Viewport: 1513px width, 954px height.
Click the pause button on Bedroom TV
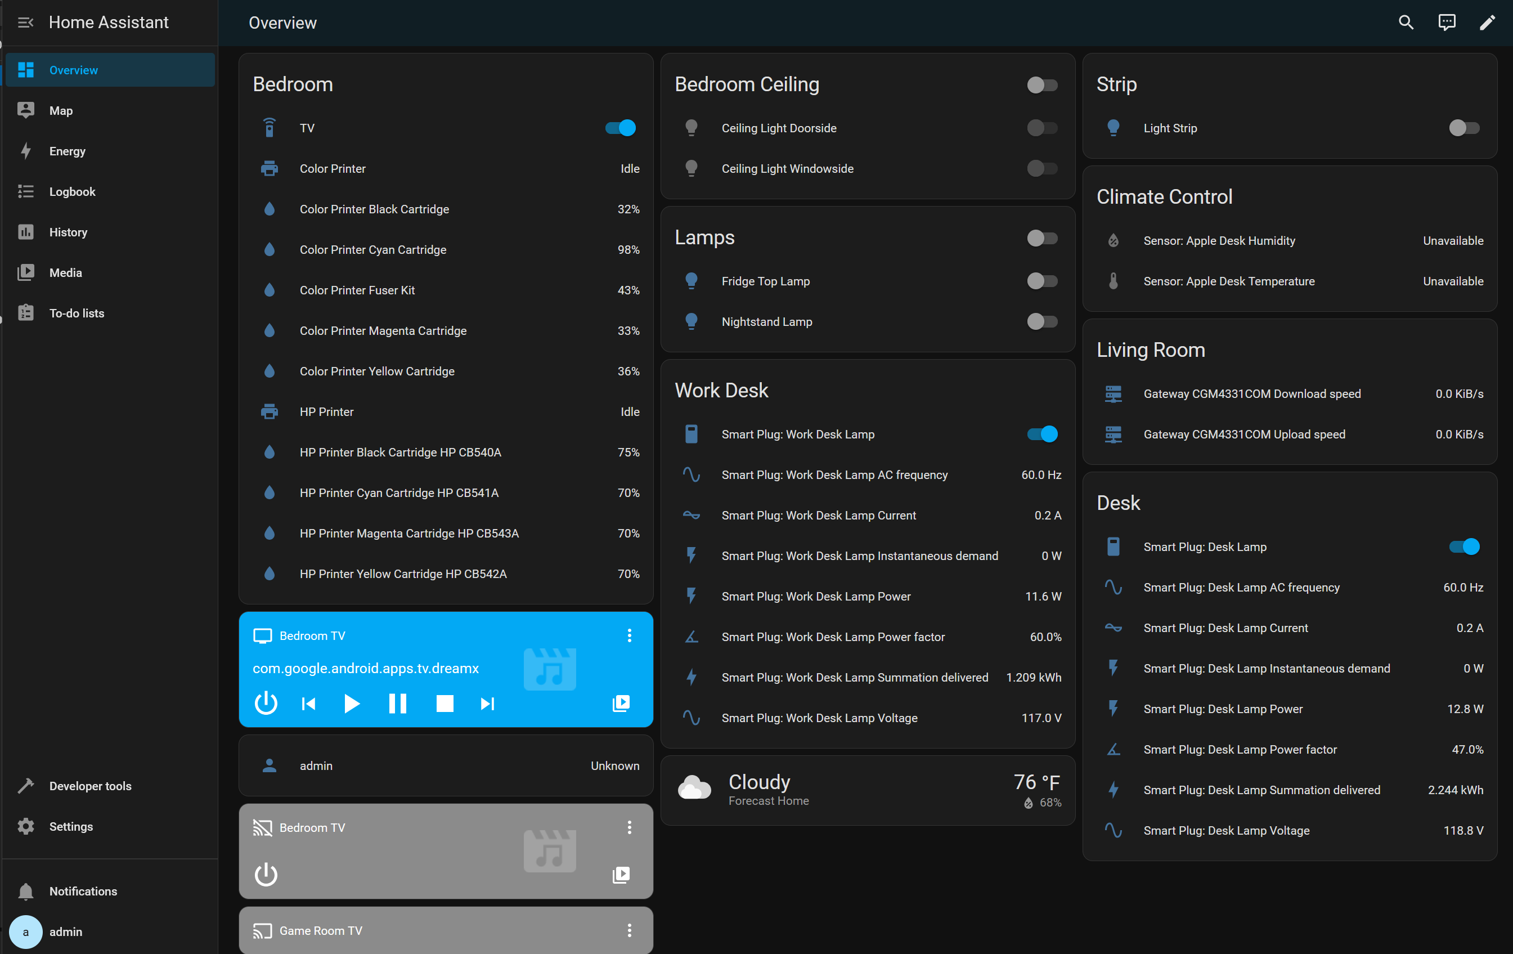pos(398,703)
